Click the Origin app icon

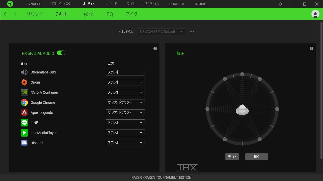pyautogui.click(x=24, y=82)
